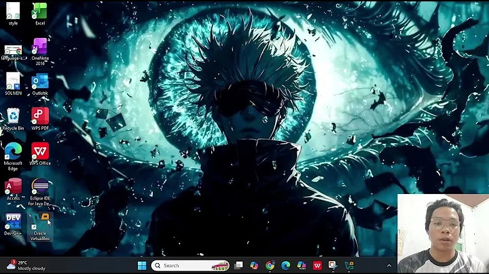Select Oracle VirtualBox desktop icon
Viewport: 489px width, 274px height.
coord(40,227)
